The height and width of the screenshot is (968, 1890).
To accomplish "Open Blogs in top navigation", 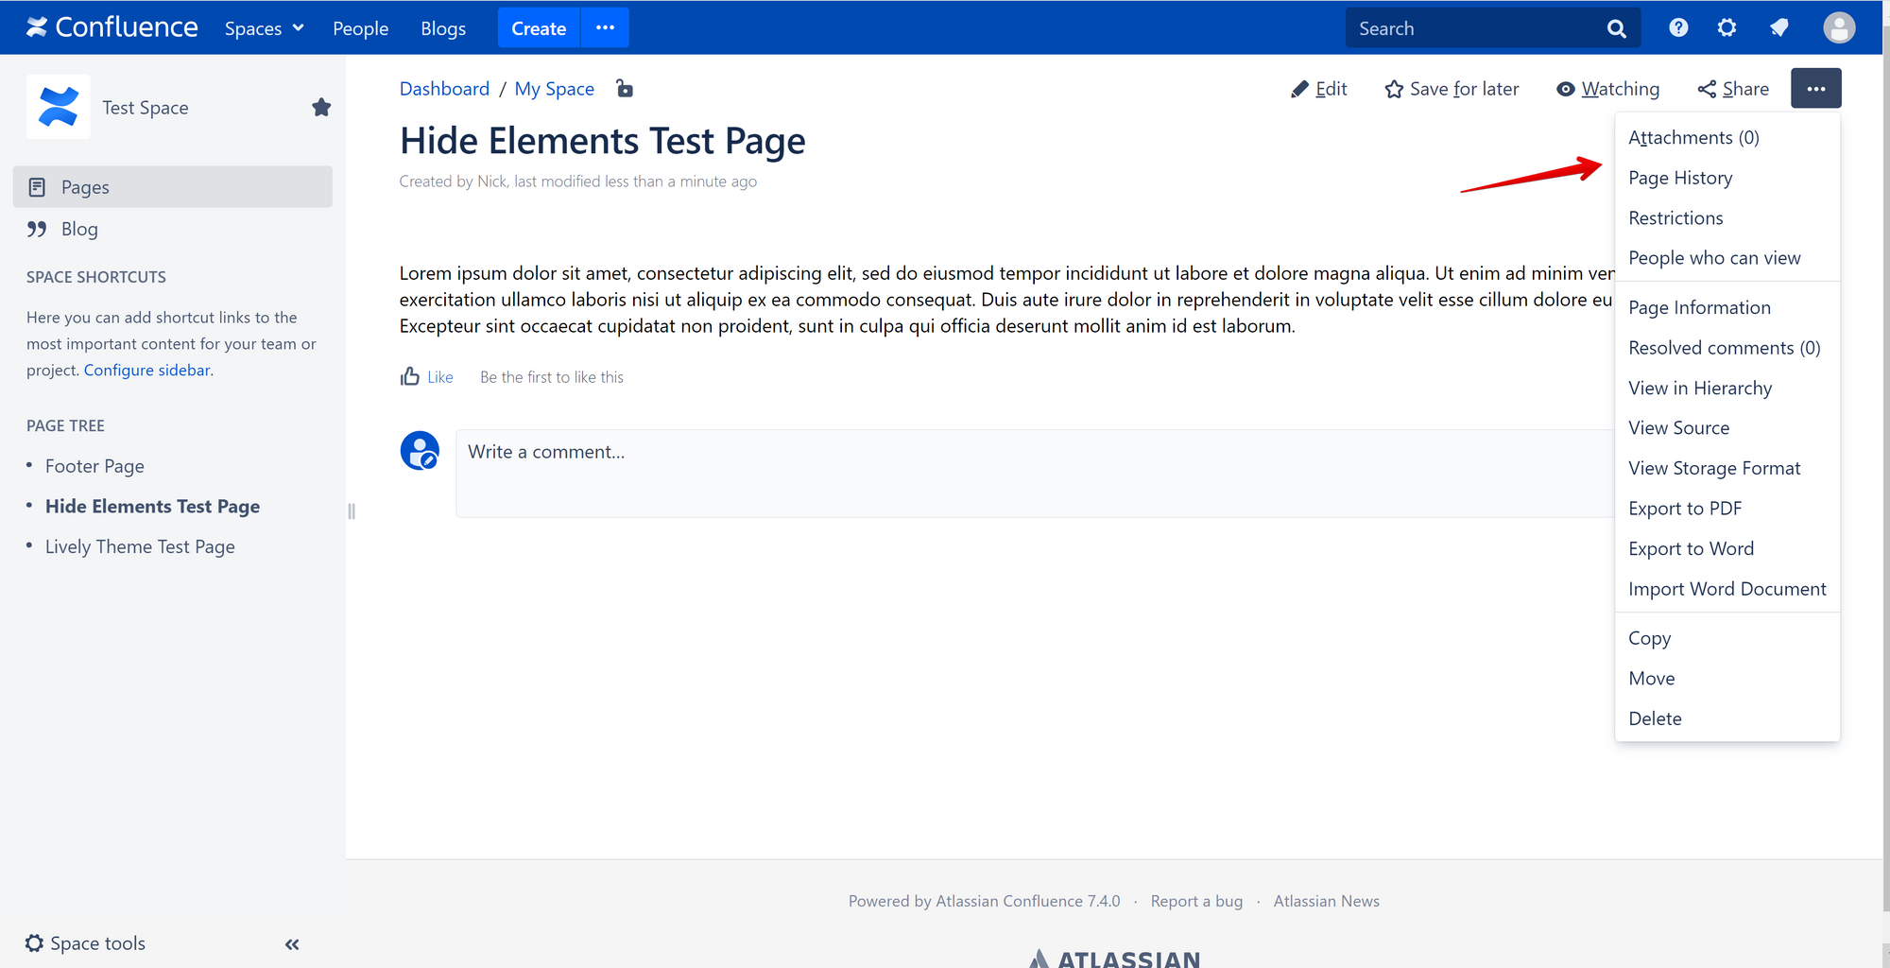I will [x=443, y=28].
